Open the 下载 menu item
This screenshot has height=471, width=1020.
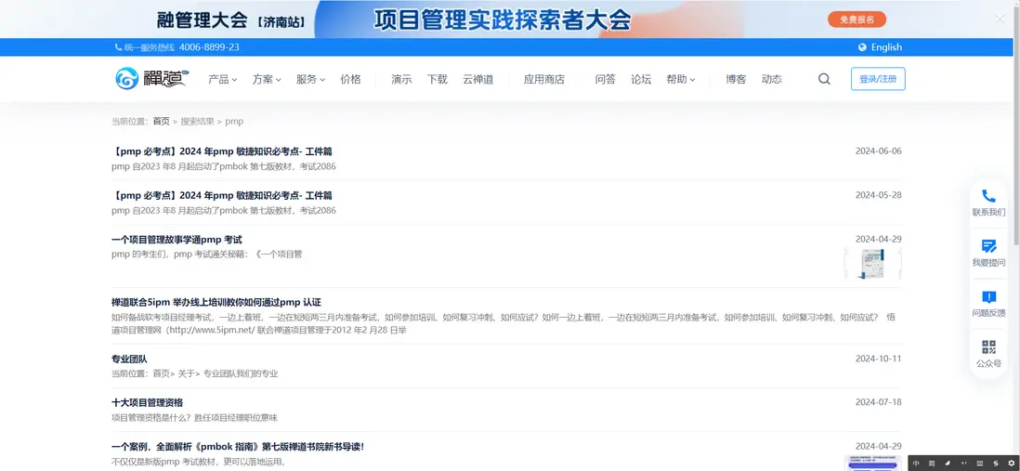[x=438, y=79]
